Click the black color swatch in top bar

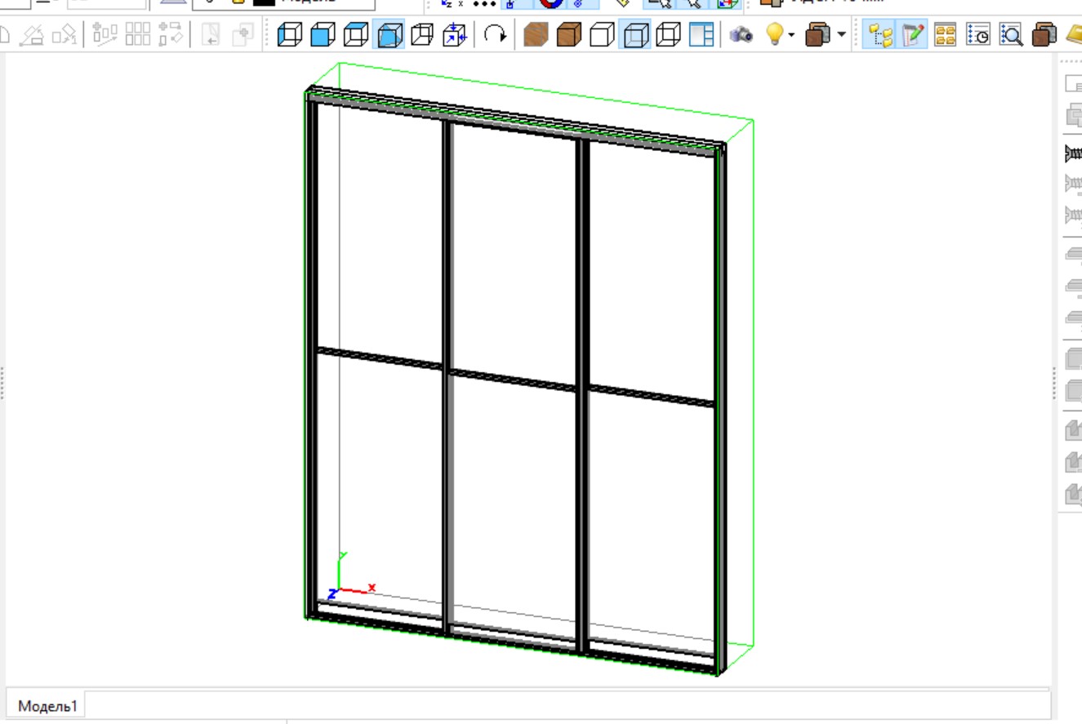coord(263,2)
